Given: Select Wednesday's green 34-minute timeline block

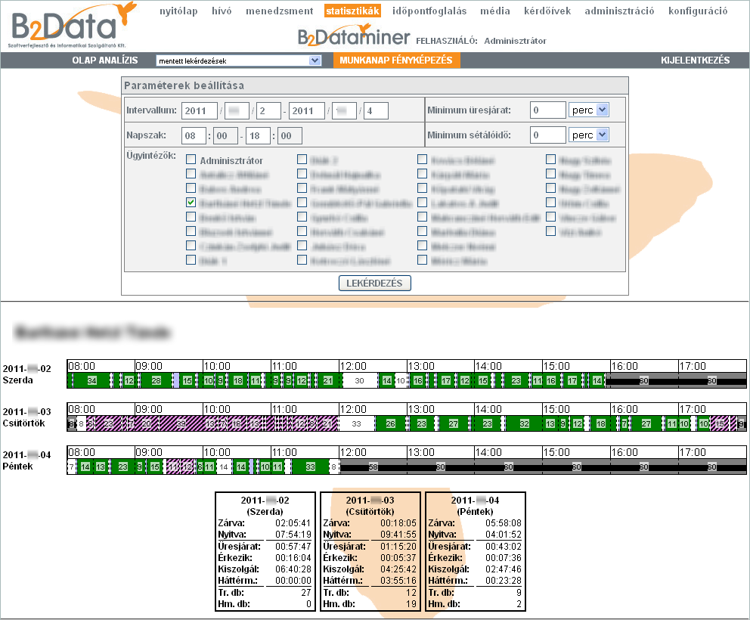Looking at the screenshot, I should click(x=91, y=380).
